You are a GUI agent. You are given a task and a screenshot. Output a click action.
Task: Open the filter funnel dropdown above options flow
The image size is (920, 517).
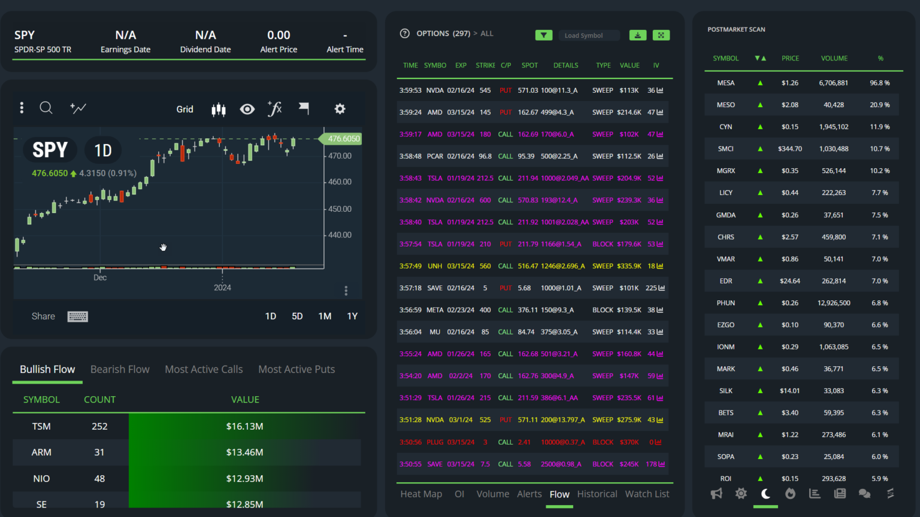click(x=544, y=35)
